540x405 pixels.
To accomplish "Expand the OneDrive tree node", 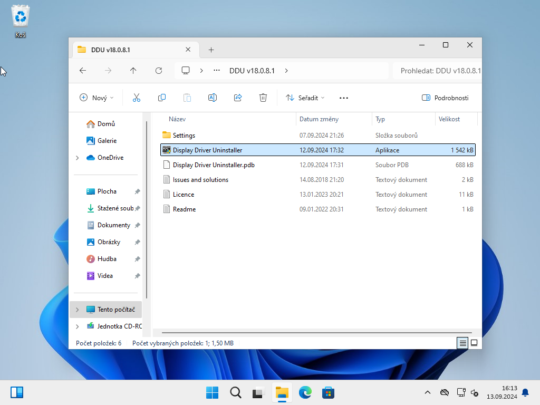I will tap(78, 158).
